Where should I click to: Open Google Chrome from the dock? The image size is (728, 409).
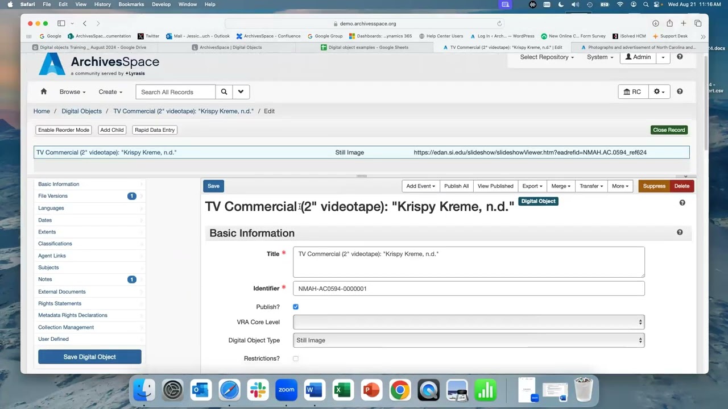point(400,390)
